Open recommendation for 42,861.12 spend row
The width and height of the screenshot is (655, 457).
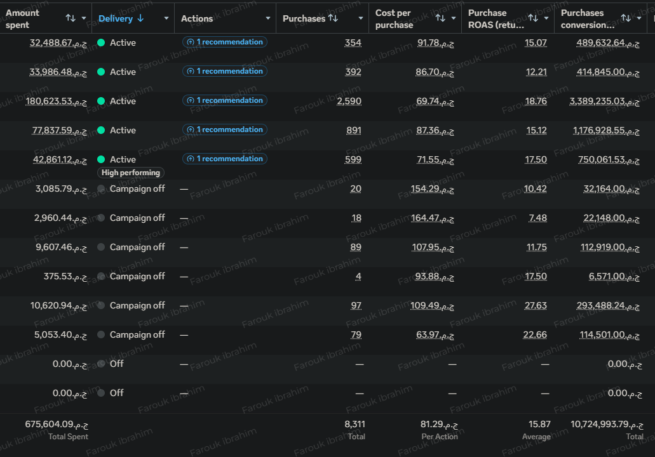(225, 159)
